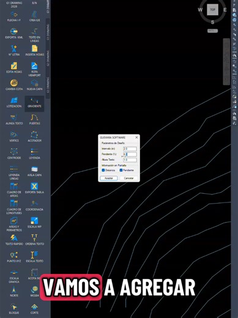Click the TOP face of ViewCube

(x=212, y=10)
